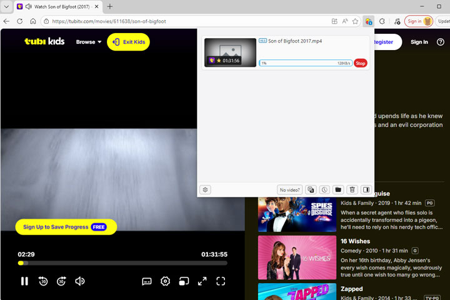
Task: Go to browser home page
Action: click(33, 21)
